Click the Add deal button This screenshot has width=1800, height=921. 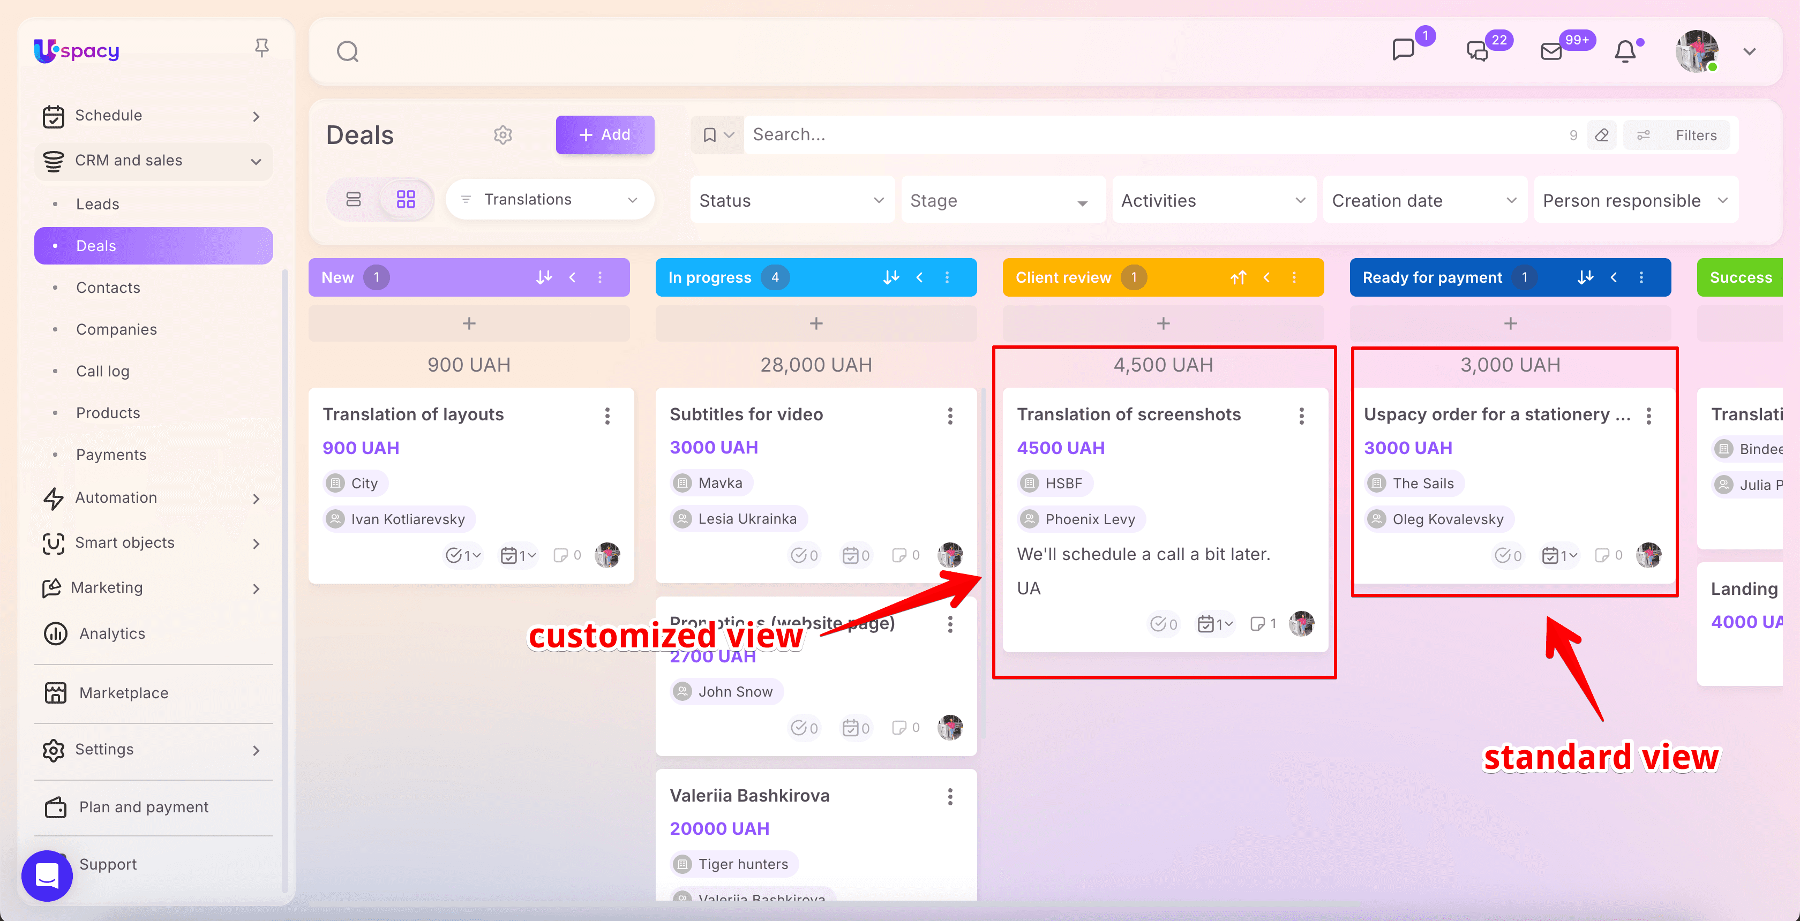tap(605, 135)
